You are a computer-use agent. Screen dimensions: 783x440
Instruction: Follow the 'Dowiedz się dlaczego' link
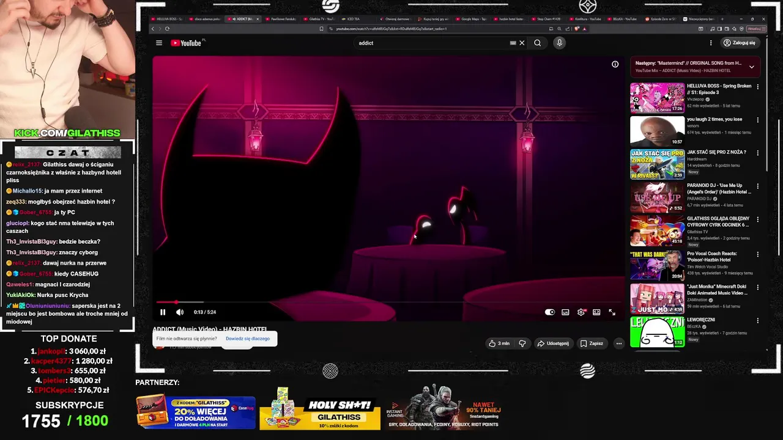(248, 339)
